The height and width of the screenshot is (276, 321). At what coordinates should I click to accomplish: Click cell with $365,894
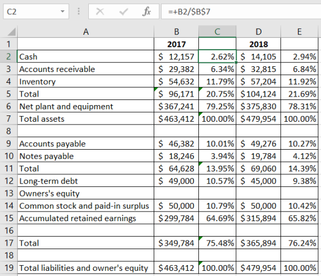(259, 243)
